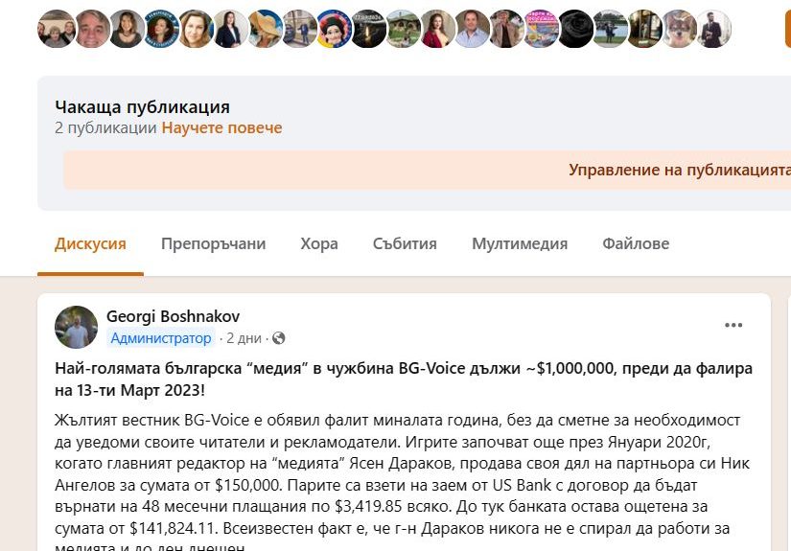Image resolution: width=791 pixels, height=551 pixels.
Task: Switch to the Дискусия tab
Action: coord(90,243)
